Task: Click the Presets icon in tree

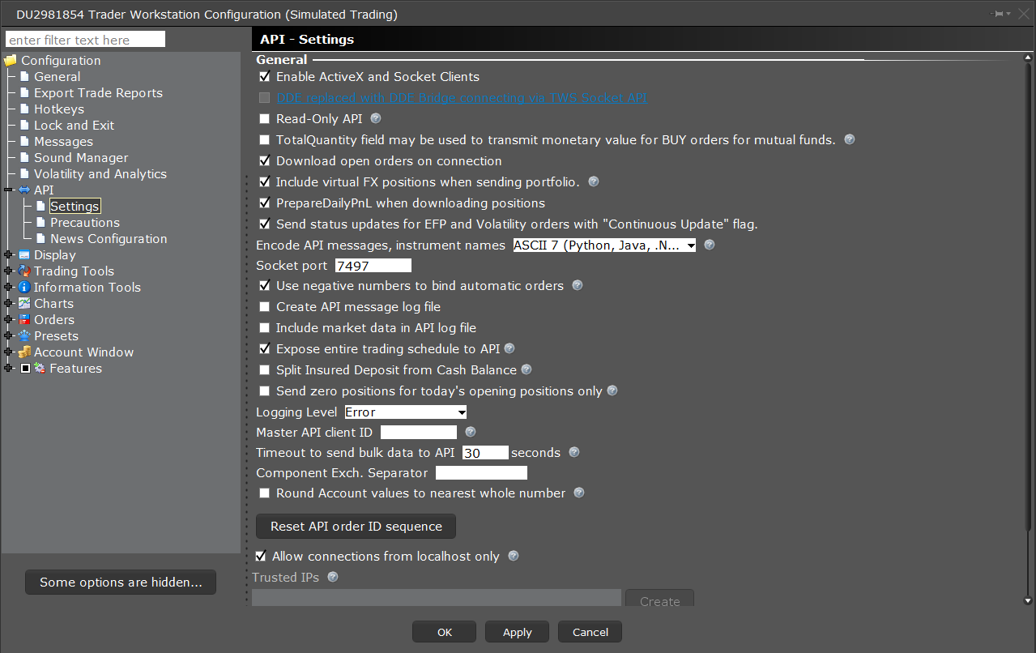Action: coord(24,336)
